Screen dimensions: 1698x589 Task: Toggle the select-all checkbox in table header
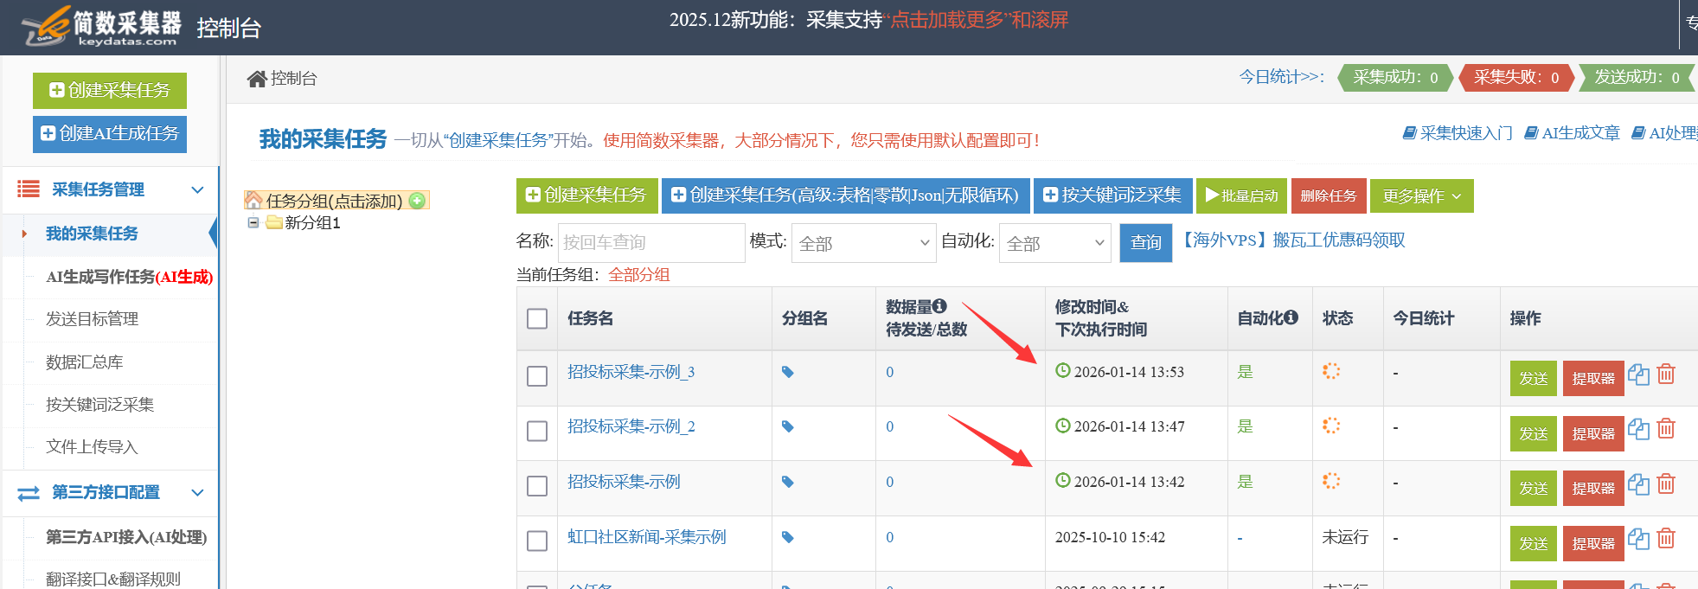pos(537,318)
